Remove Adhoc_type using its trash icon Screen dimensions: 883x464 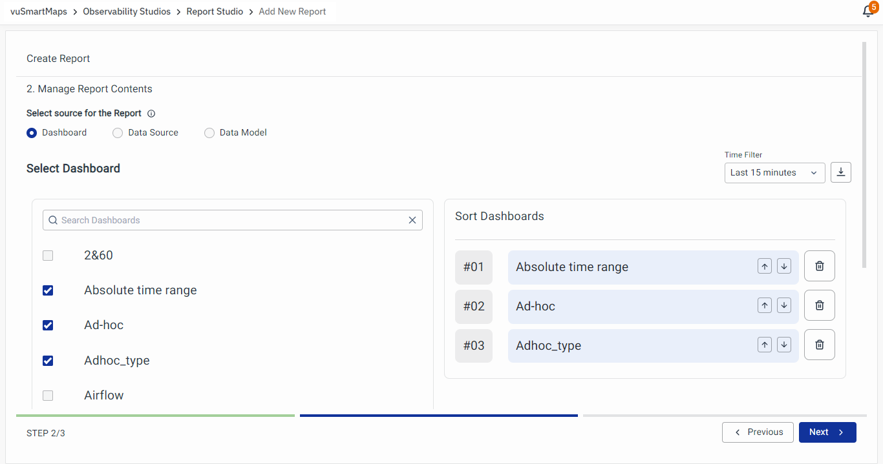(819, 345)
